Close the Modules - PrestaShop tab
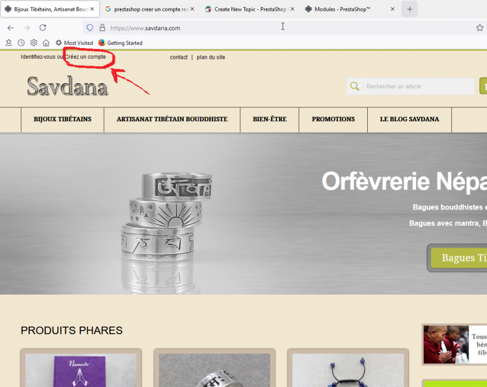This screenshot has width=487, height=387. 392,9
